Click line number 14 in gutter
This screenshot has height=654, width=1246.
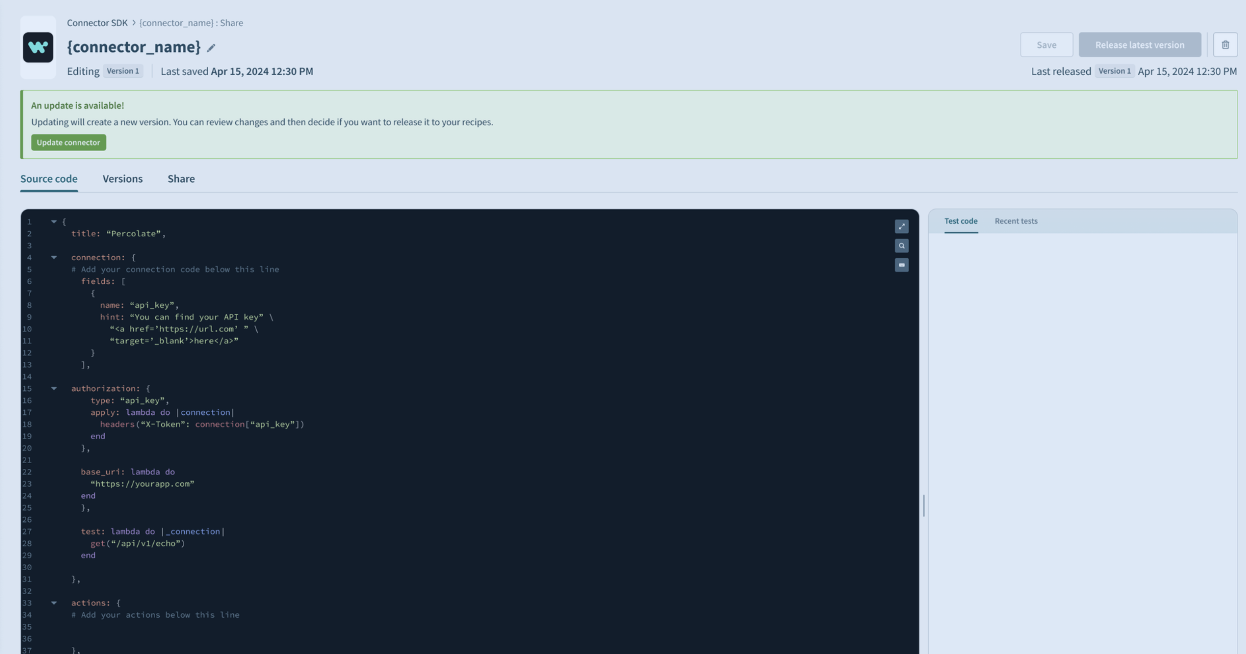click(27, 377)
